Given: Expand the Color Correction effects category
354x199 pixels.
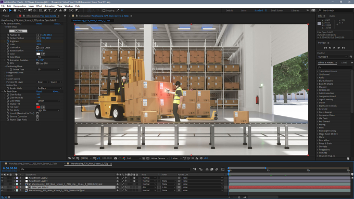Looking at the screenshot, I should [x=318, y=94].
